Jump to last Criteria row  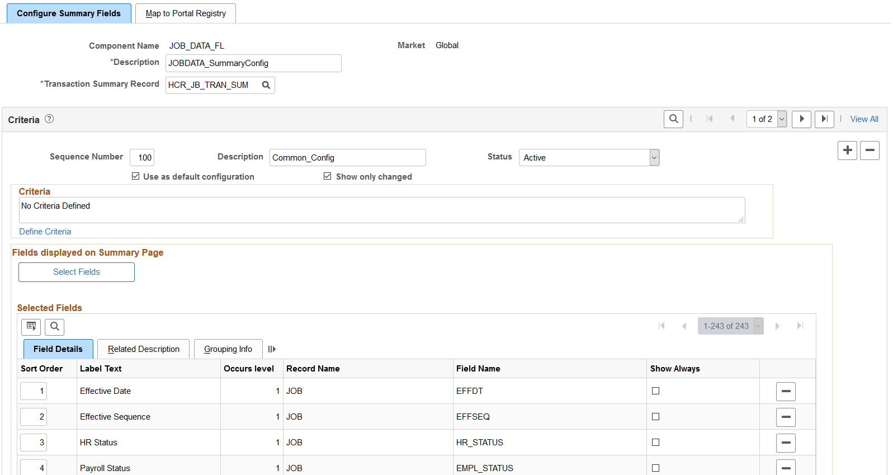[824, 119]
